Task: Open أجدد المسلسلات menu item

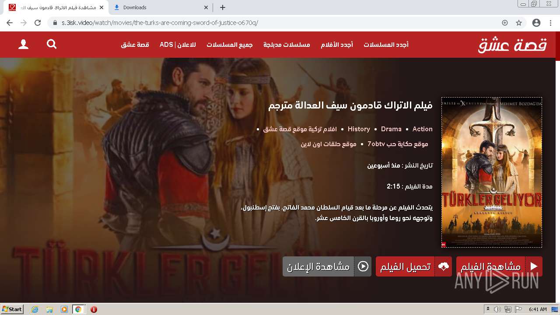Action: (386, 45)
